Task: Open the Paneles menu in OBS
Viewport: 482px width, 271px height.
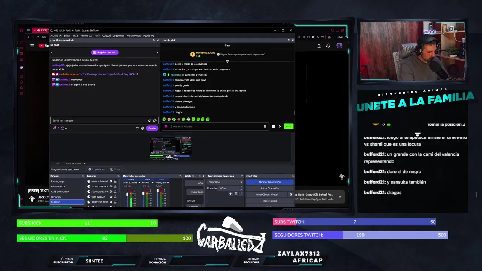Action: click(x=86, y=35)
